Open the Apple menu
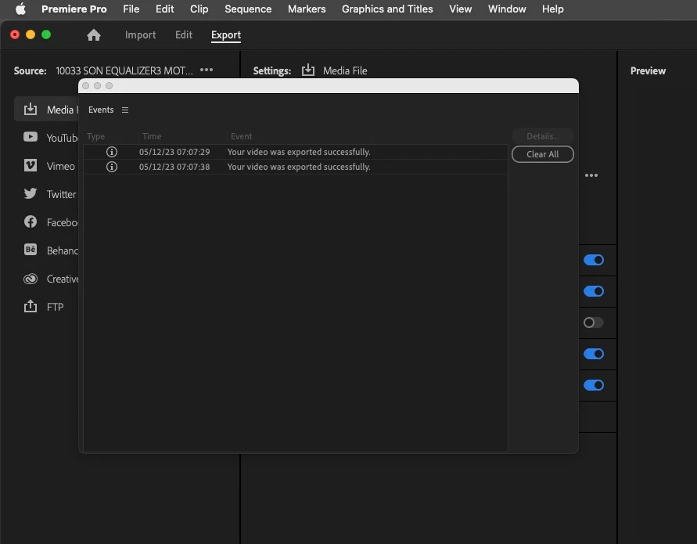This screenshot has height=544, width=697. [20, 9]
